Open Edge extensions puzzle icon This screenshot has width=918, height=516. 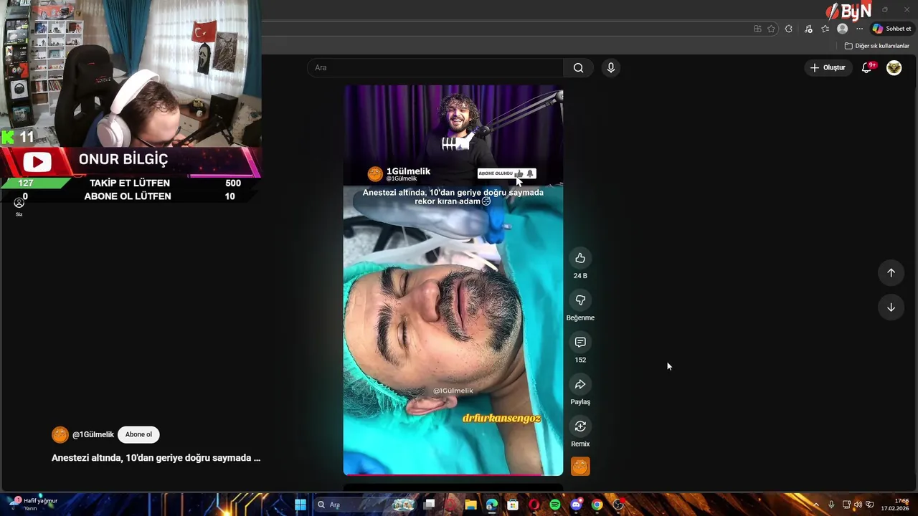[789, 29]
